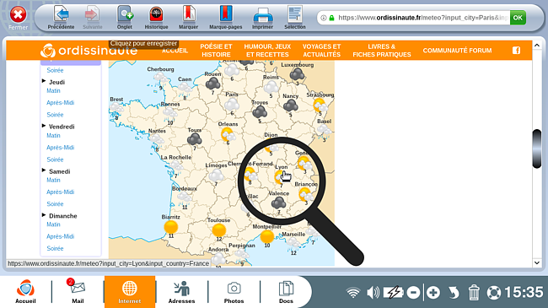The image size is (548, 308).
Task: Click the green OK button
Action: (518, 18)
